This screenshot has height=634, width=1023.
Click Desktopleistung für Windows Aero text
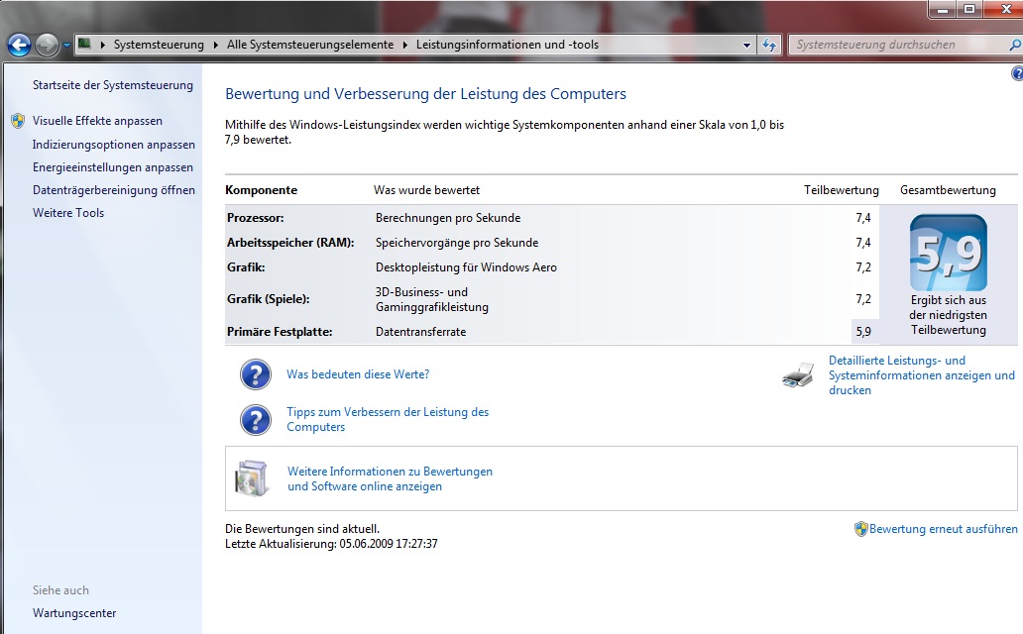pos(466,267)
